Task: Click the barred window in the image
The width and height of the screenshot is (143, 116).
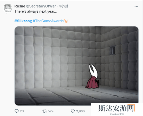Action: coord(113,51)
